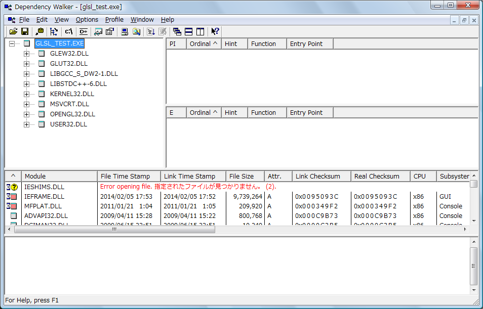The height and width of the screenshot is (309, 483).
Task: Click the document icon left of File menu
Action: [x=12, y=20]
